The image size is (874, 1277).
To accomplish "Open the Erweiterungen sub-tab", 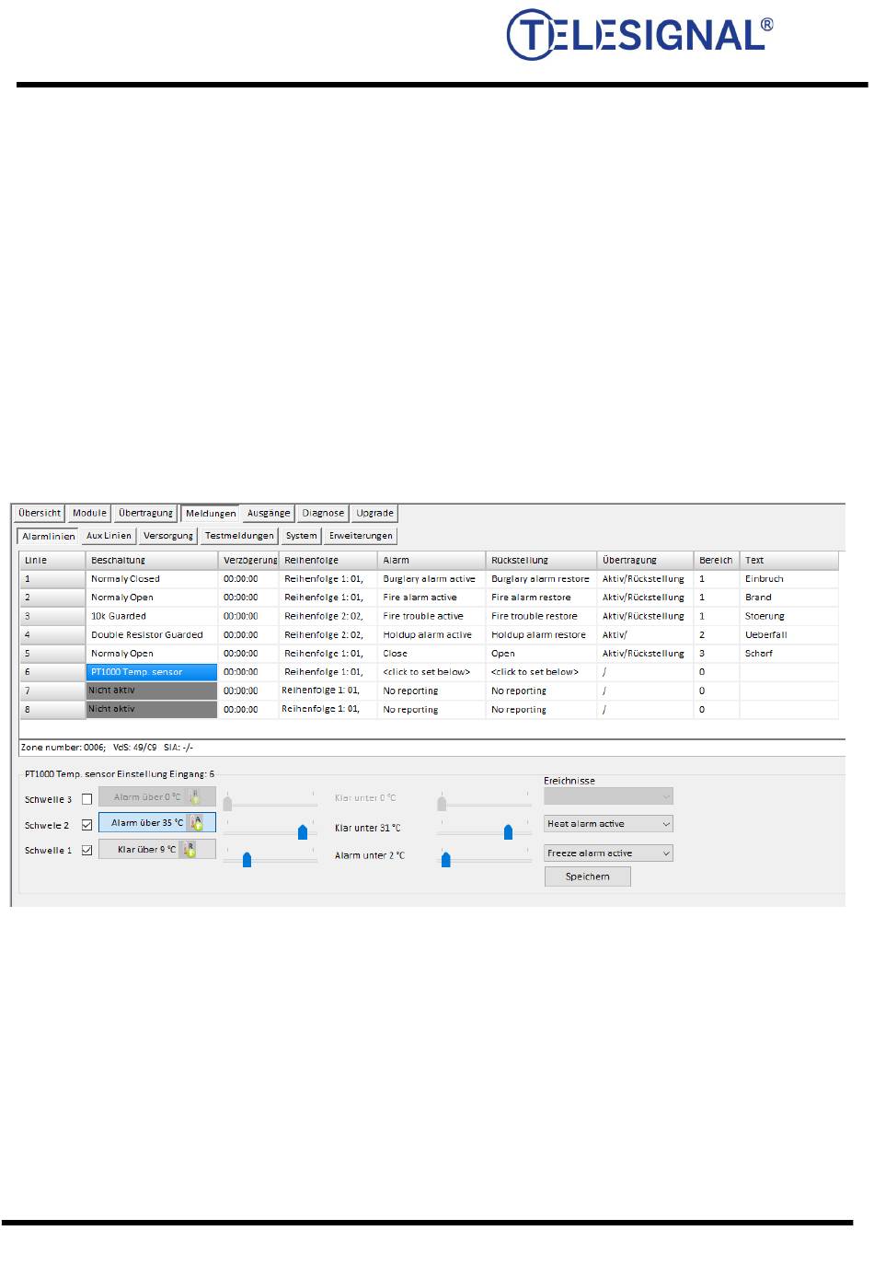I will pos(361,535).
